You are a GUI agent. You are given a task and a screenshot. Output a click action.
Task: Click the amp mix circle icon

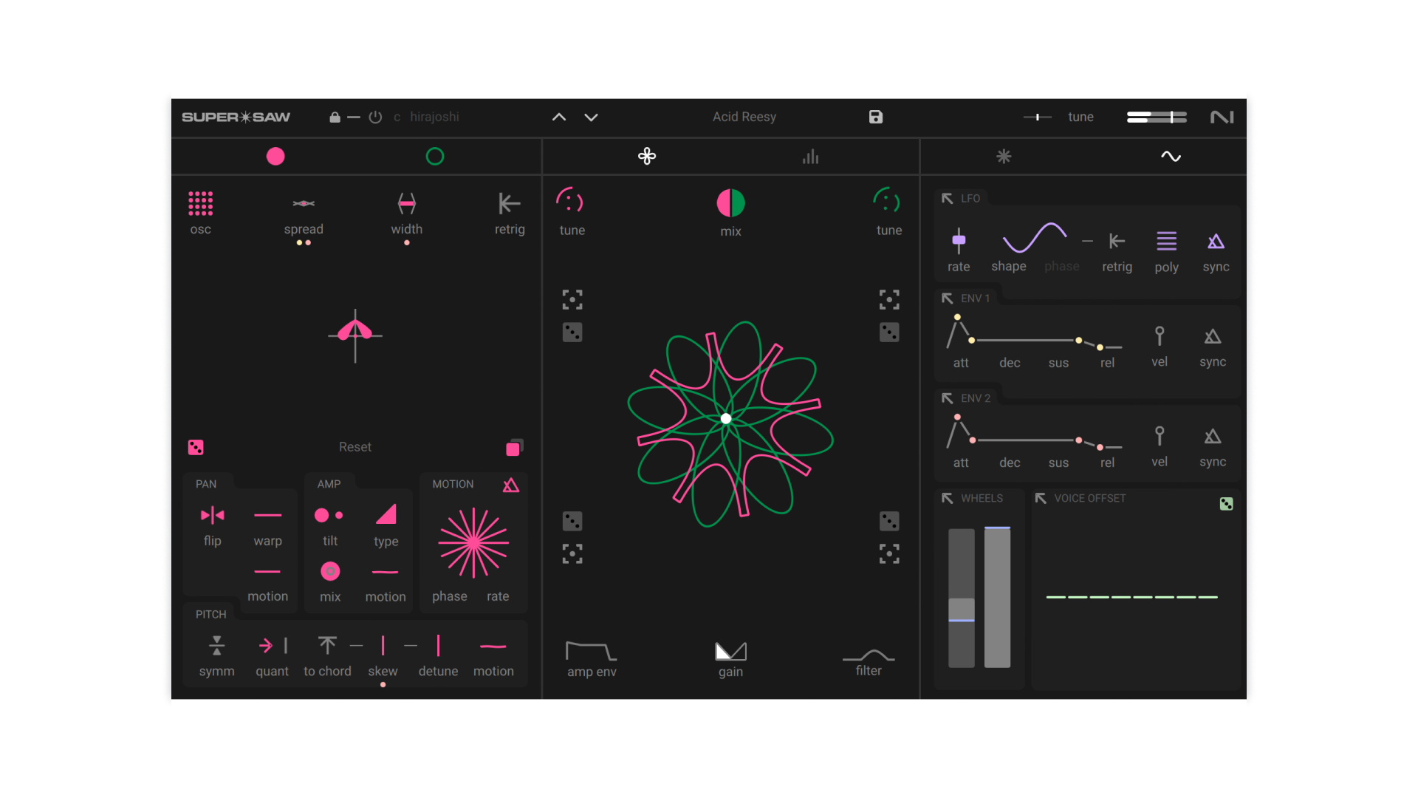pyautogui.click(x=330, y=571)
